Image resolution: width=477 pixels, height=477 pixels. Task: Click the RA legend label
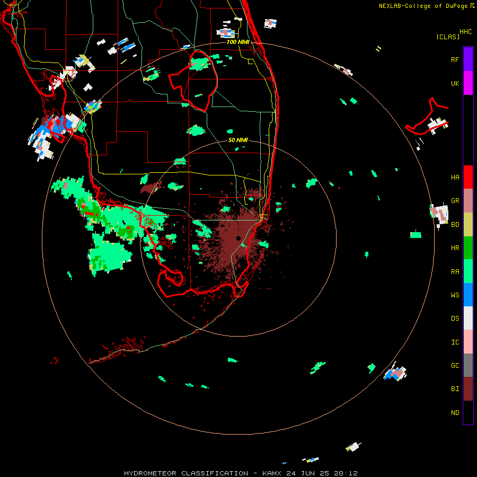tap(455, 271)
